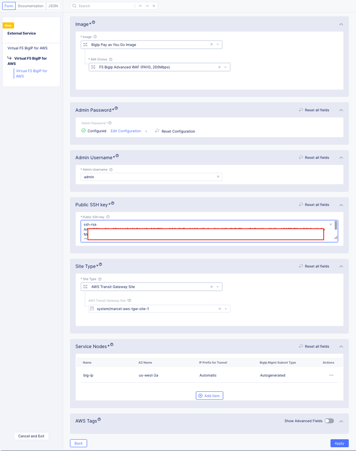Clear the AWS Transit Gateway Site selection
356x451 pixels.
[220, 309]
